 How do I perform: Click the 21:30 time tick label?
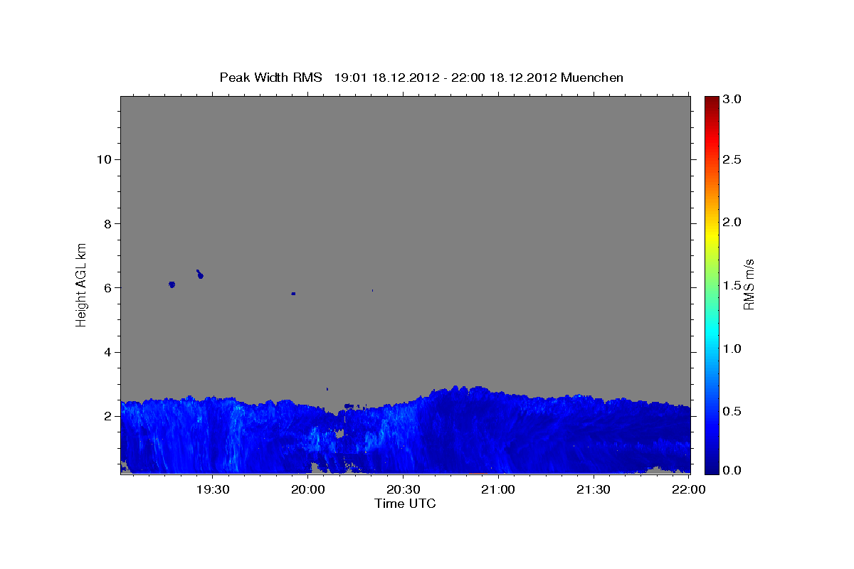click(593, 489)
